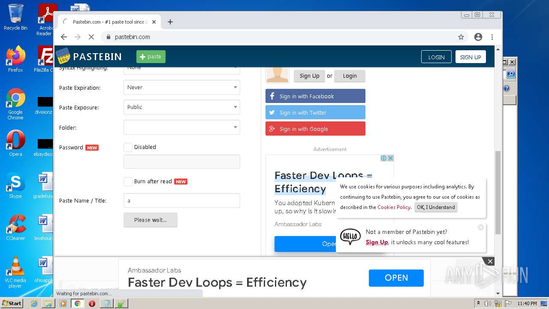The image size is (549, 309).
Task: Open the Windows Start menu
Action: [12, 303]
